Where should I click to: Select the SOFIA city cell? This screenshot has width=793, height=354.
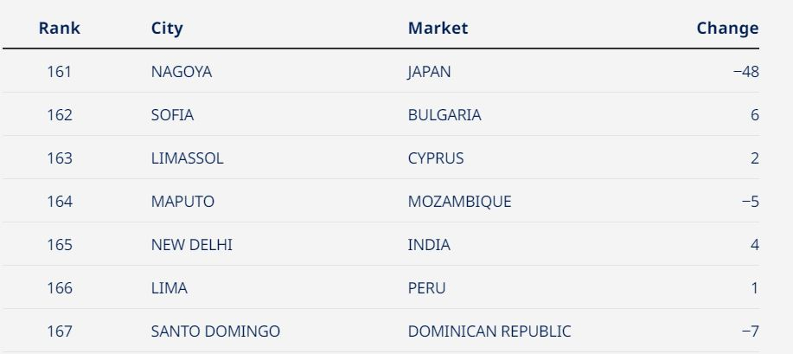click(172, 115)
